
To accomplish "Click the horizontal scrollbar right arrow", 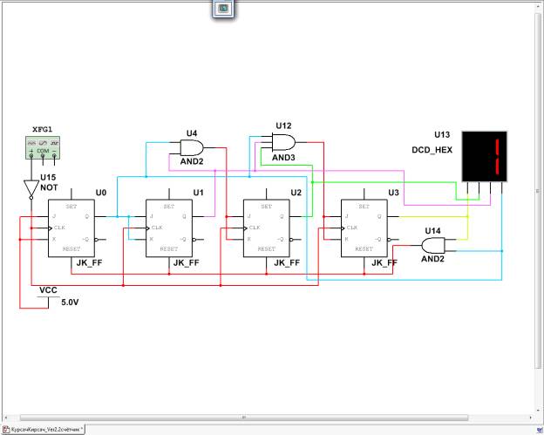I will 530,418.
